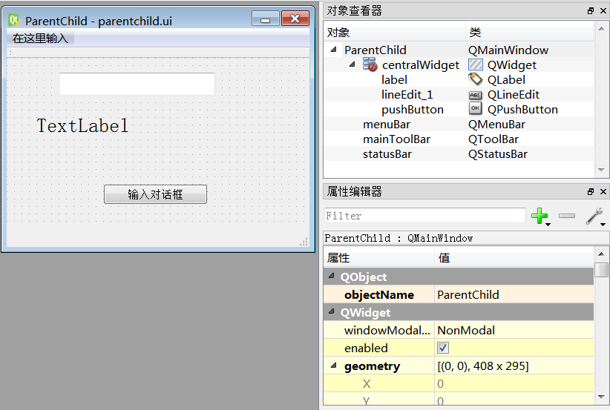Image resolution: width=610 pixels, height=410 pixels.
Task: Click the gray minus remove property icon
Action: point(567,216)
